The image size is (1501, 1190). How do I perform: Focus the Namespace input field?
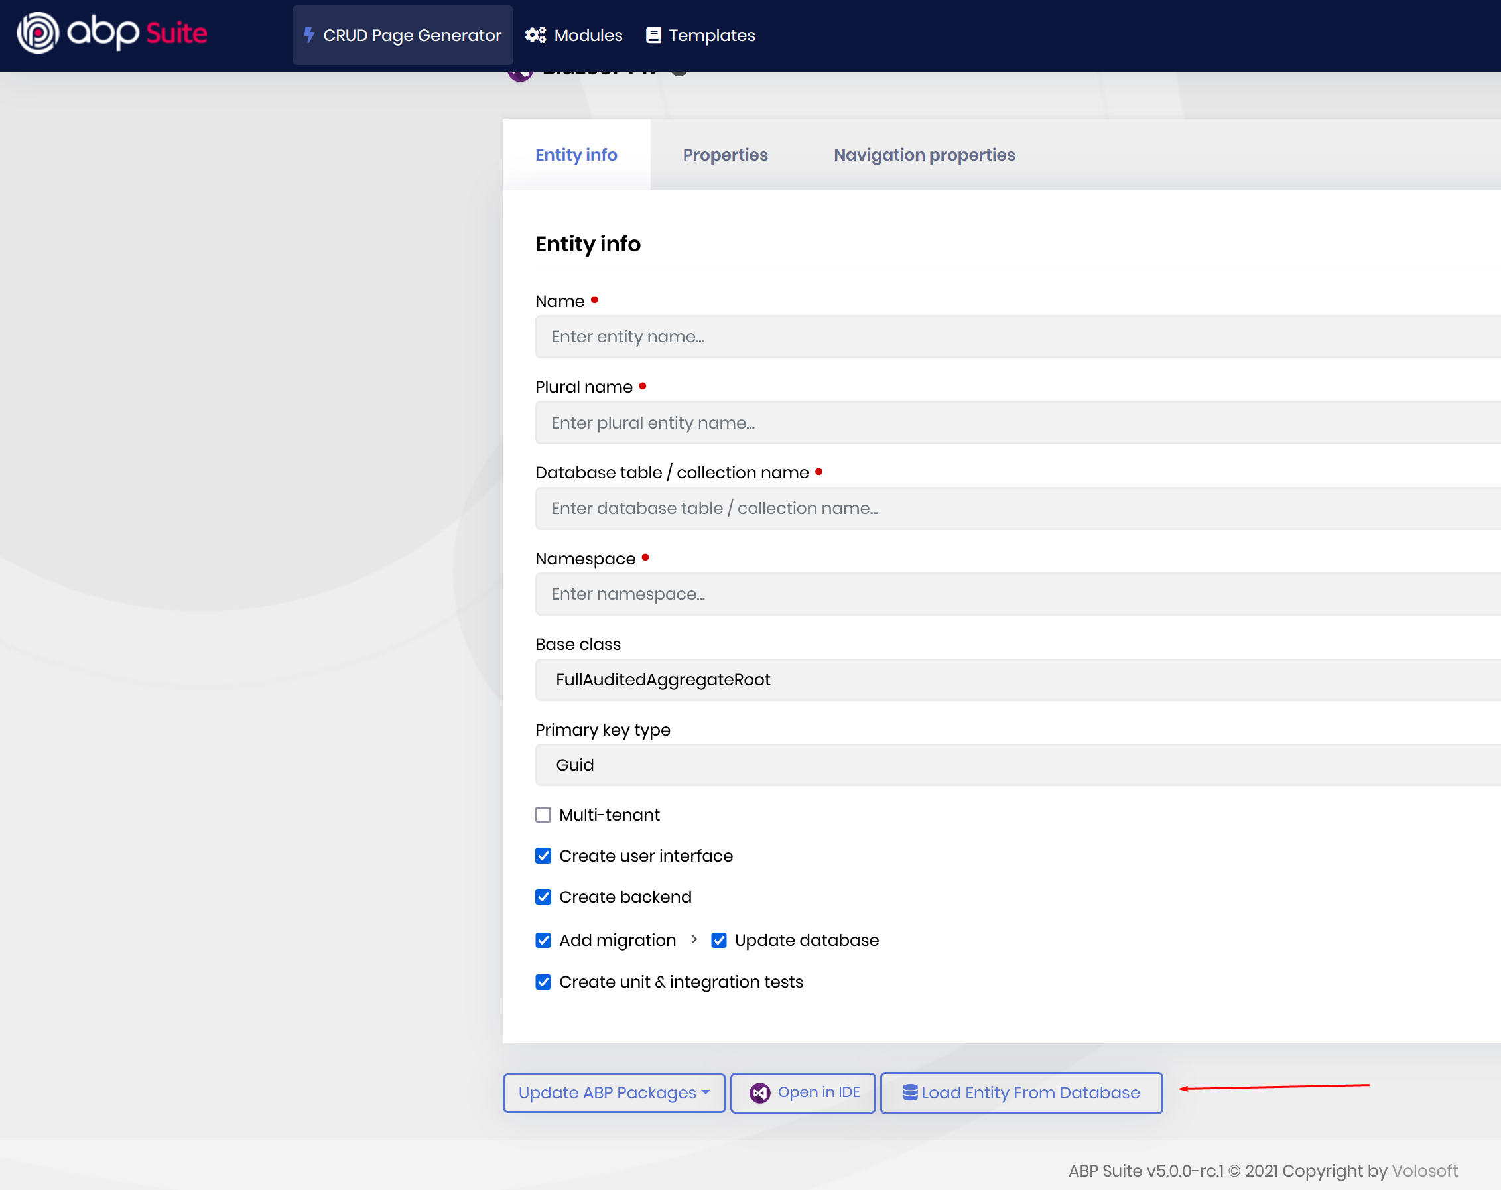pyautogui.click(x=1016, y=594)
